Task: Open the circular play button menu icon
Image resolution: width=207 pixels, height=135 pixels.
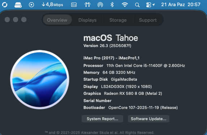Action: click(x=31, y=5)
